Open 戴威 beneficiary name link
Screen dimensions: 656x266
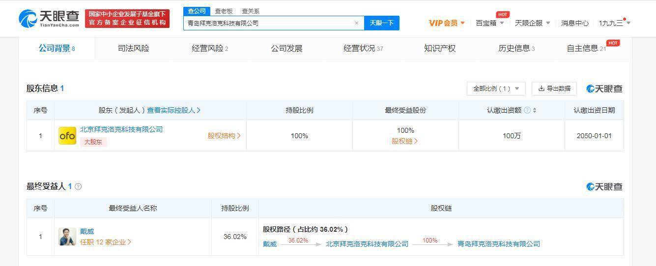tap(87, 231)
